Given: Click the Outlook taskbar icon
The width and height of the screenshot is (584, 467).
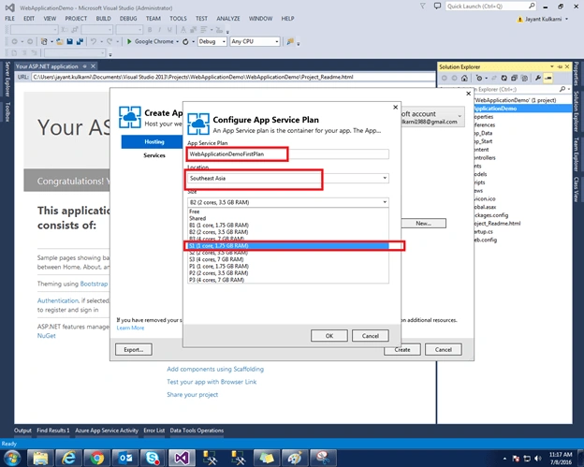Looking at the screenshot, I should pyautogui.click(x=125, y=458).
